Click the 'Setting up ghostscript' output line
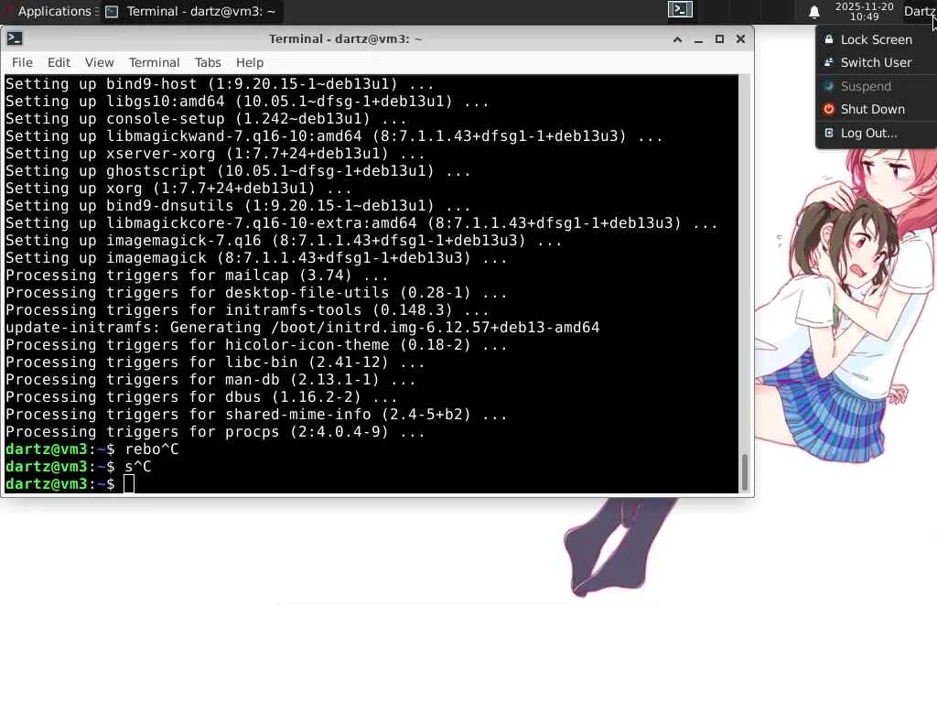This screenshot has width=937, height=703. coord(238,171)
